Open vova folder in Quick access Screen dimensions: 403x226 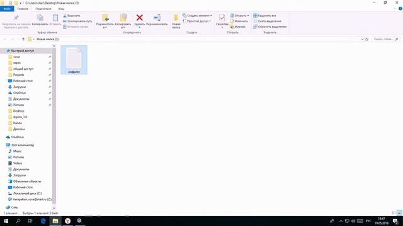point(16,56)
